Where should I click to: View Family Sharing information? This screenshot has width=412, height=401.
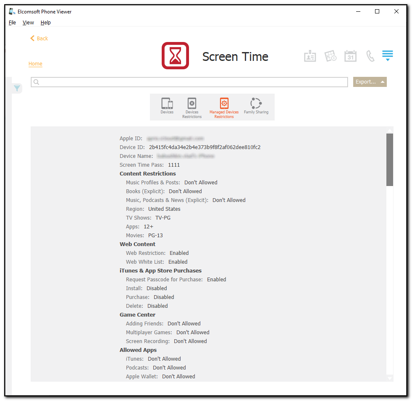click(256, 106)
